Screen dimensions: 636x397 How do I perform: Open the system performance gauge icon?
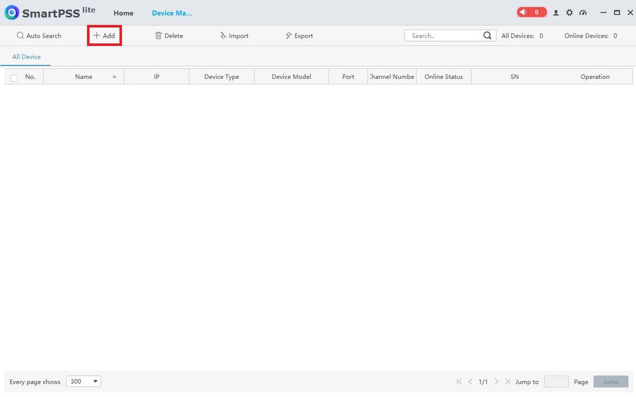[584, 13]
